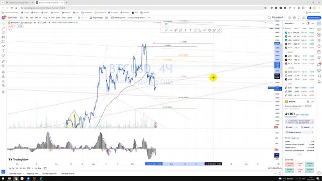The height and width of the screenshot is (181, 322).
Task: Click the red sell price button
Action: [x=11, y=26]
